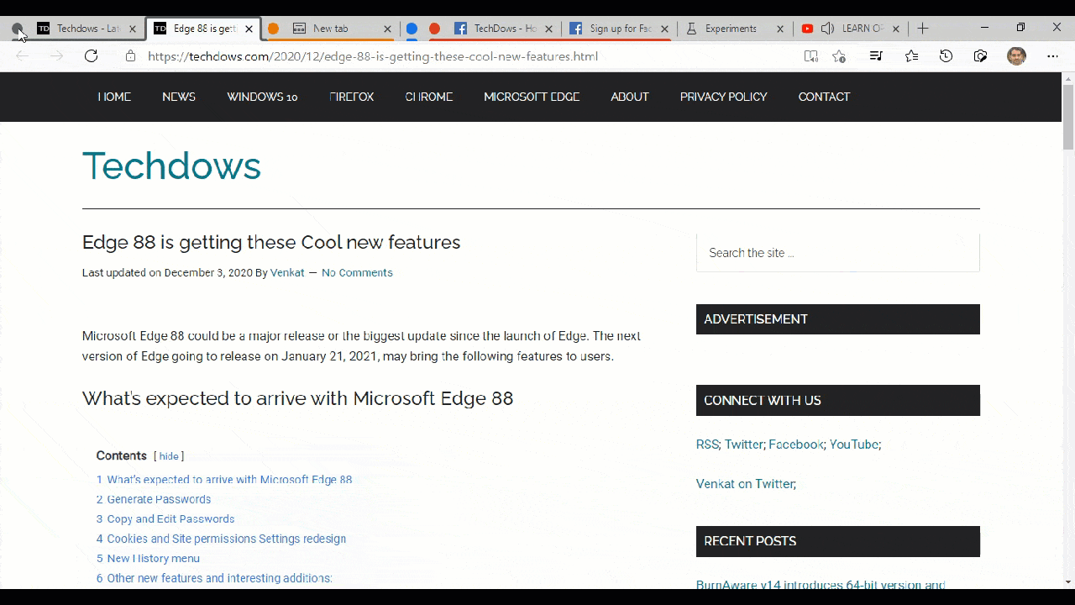Add this page to favorites with the star-plus icon
The width and height of the screenshot is (1075, 605).
point(839,56)
